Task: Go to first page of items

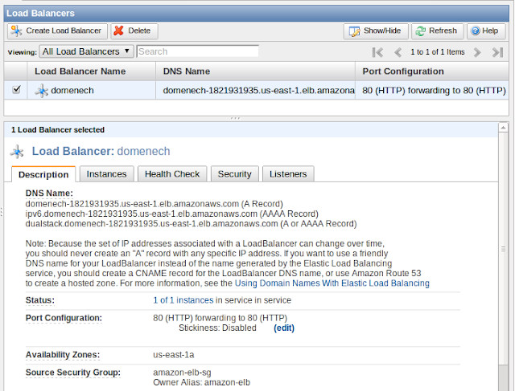Action: (x=377, y=52)
